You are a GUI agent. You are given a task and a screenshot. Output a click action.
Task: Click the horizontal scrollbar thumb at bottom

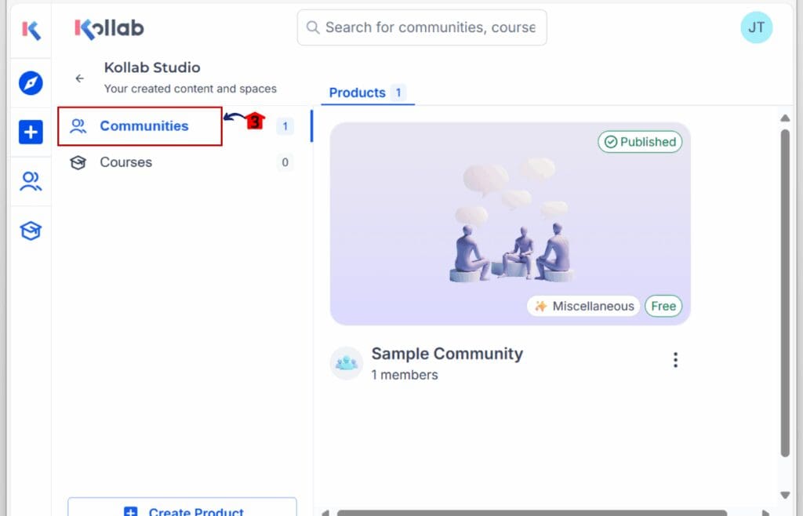pyautogui.click(x=532, y=513)
